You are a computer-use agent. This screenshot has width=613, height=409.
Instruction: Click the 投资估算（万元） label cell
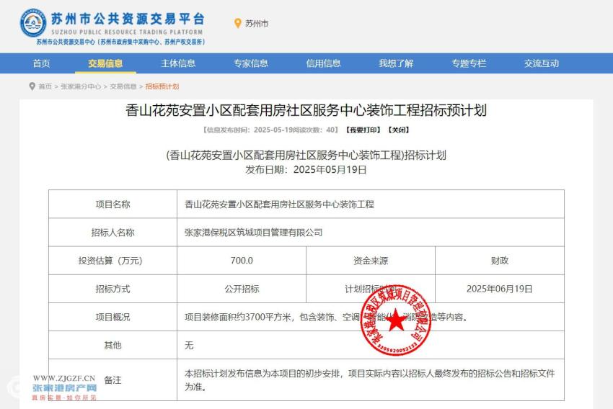(x=113, y=261)
